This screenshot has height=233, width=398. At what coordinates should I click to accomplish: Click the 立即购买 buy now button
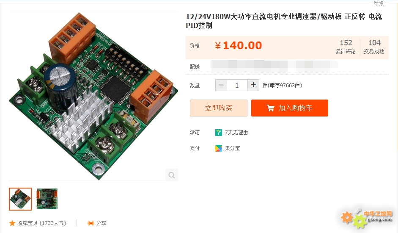point(219,108)
